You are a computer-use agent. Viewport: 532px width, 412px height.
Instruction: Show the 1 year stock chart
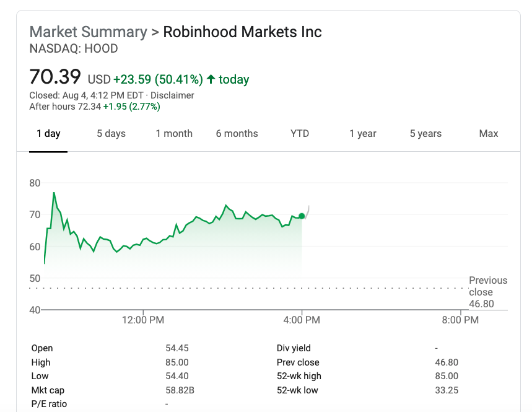(x=363, y=133)
